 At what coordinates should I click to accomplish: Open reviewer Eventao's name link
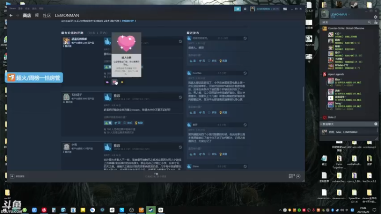click(x=197, y=73)
